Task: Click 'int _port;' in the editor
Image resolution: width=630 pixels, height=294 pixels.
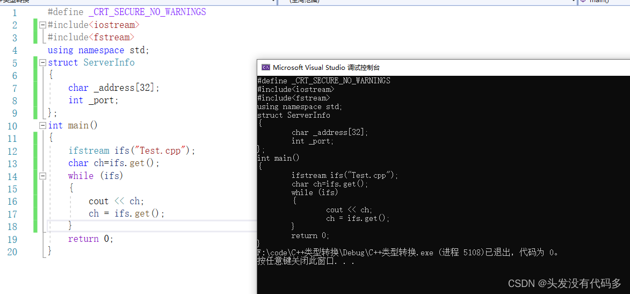Action: click(x=93, y=100)
